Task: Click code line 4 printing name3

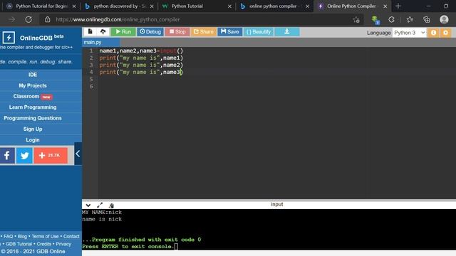Action: 141,72
